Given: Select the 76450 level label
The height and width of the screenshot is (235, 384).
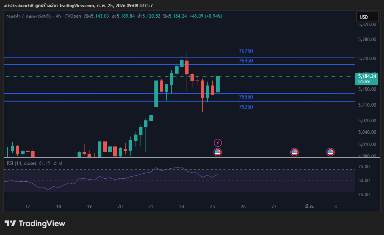Looking at the screenshot, I should (x=246, y=61).
